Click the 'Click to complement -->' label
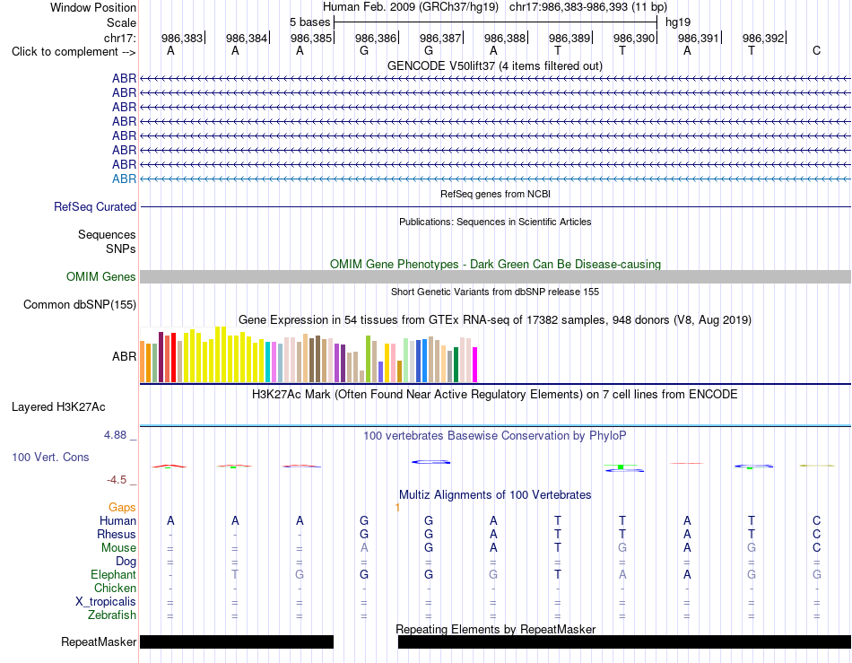Image resolution: width=852 pixels, height=663 pixels. pyautogui.click(x=74, y=52)
